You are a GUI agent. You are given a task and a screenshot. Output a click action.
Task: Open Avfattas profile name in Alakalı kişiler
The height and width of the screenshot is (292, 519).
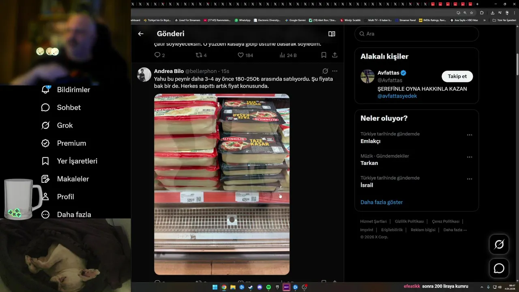(x=389, y=73)
